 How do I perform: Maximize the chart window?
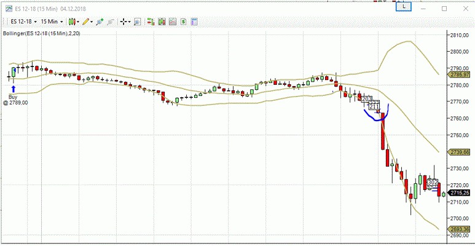coord(444,9)
